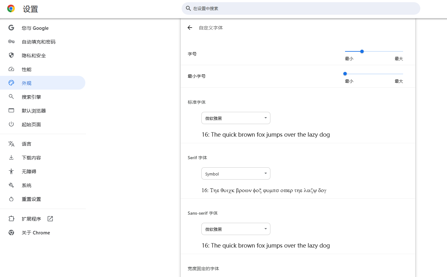Click the puzzle piece icon for 扩展程序
Viewport: 447px width, 277px height.
pos(11,218)
